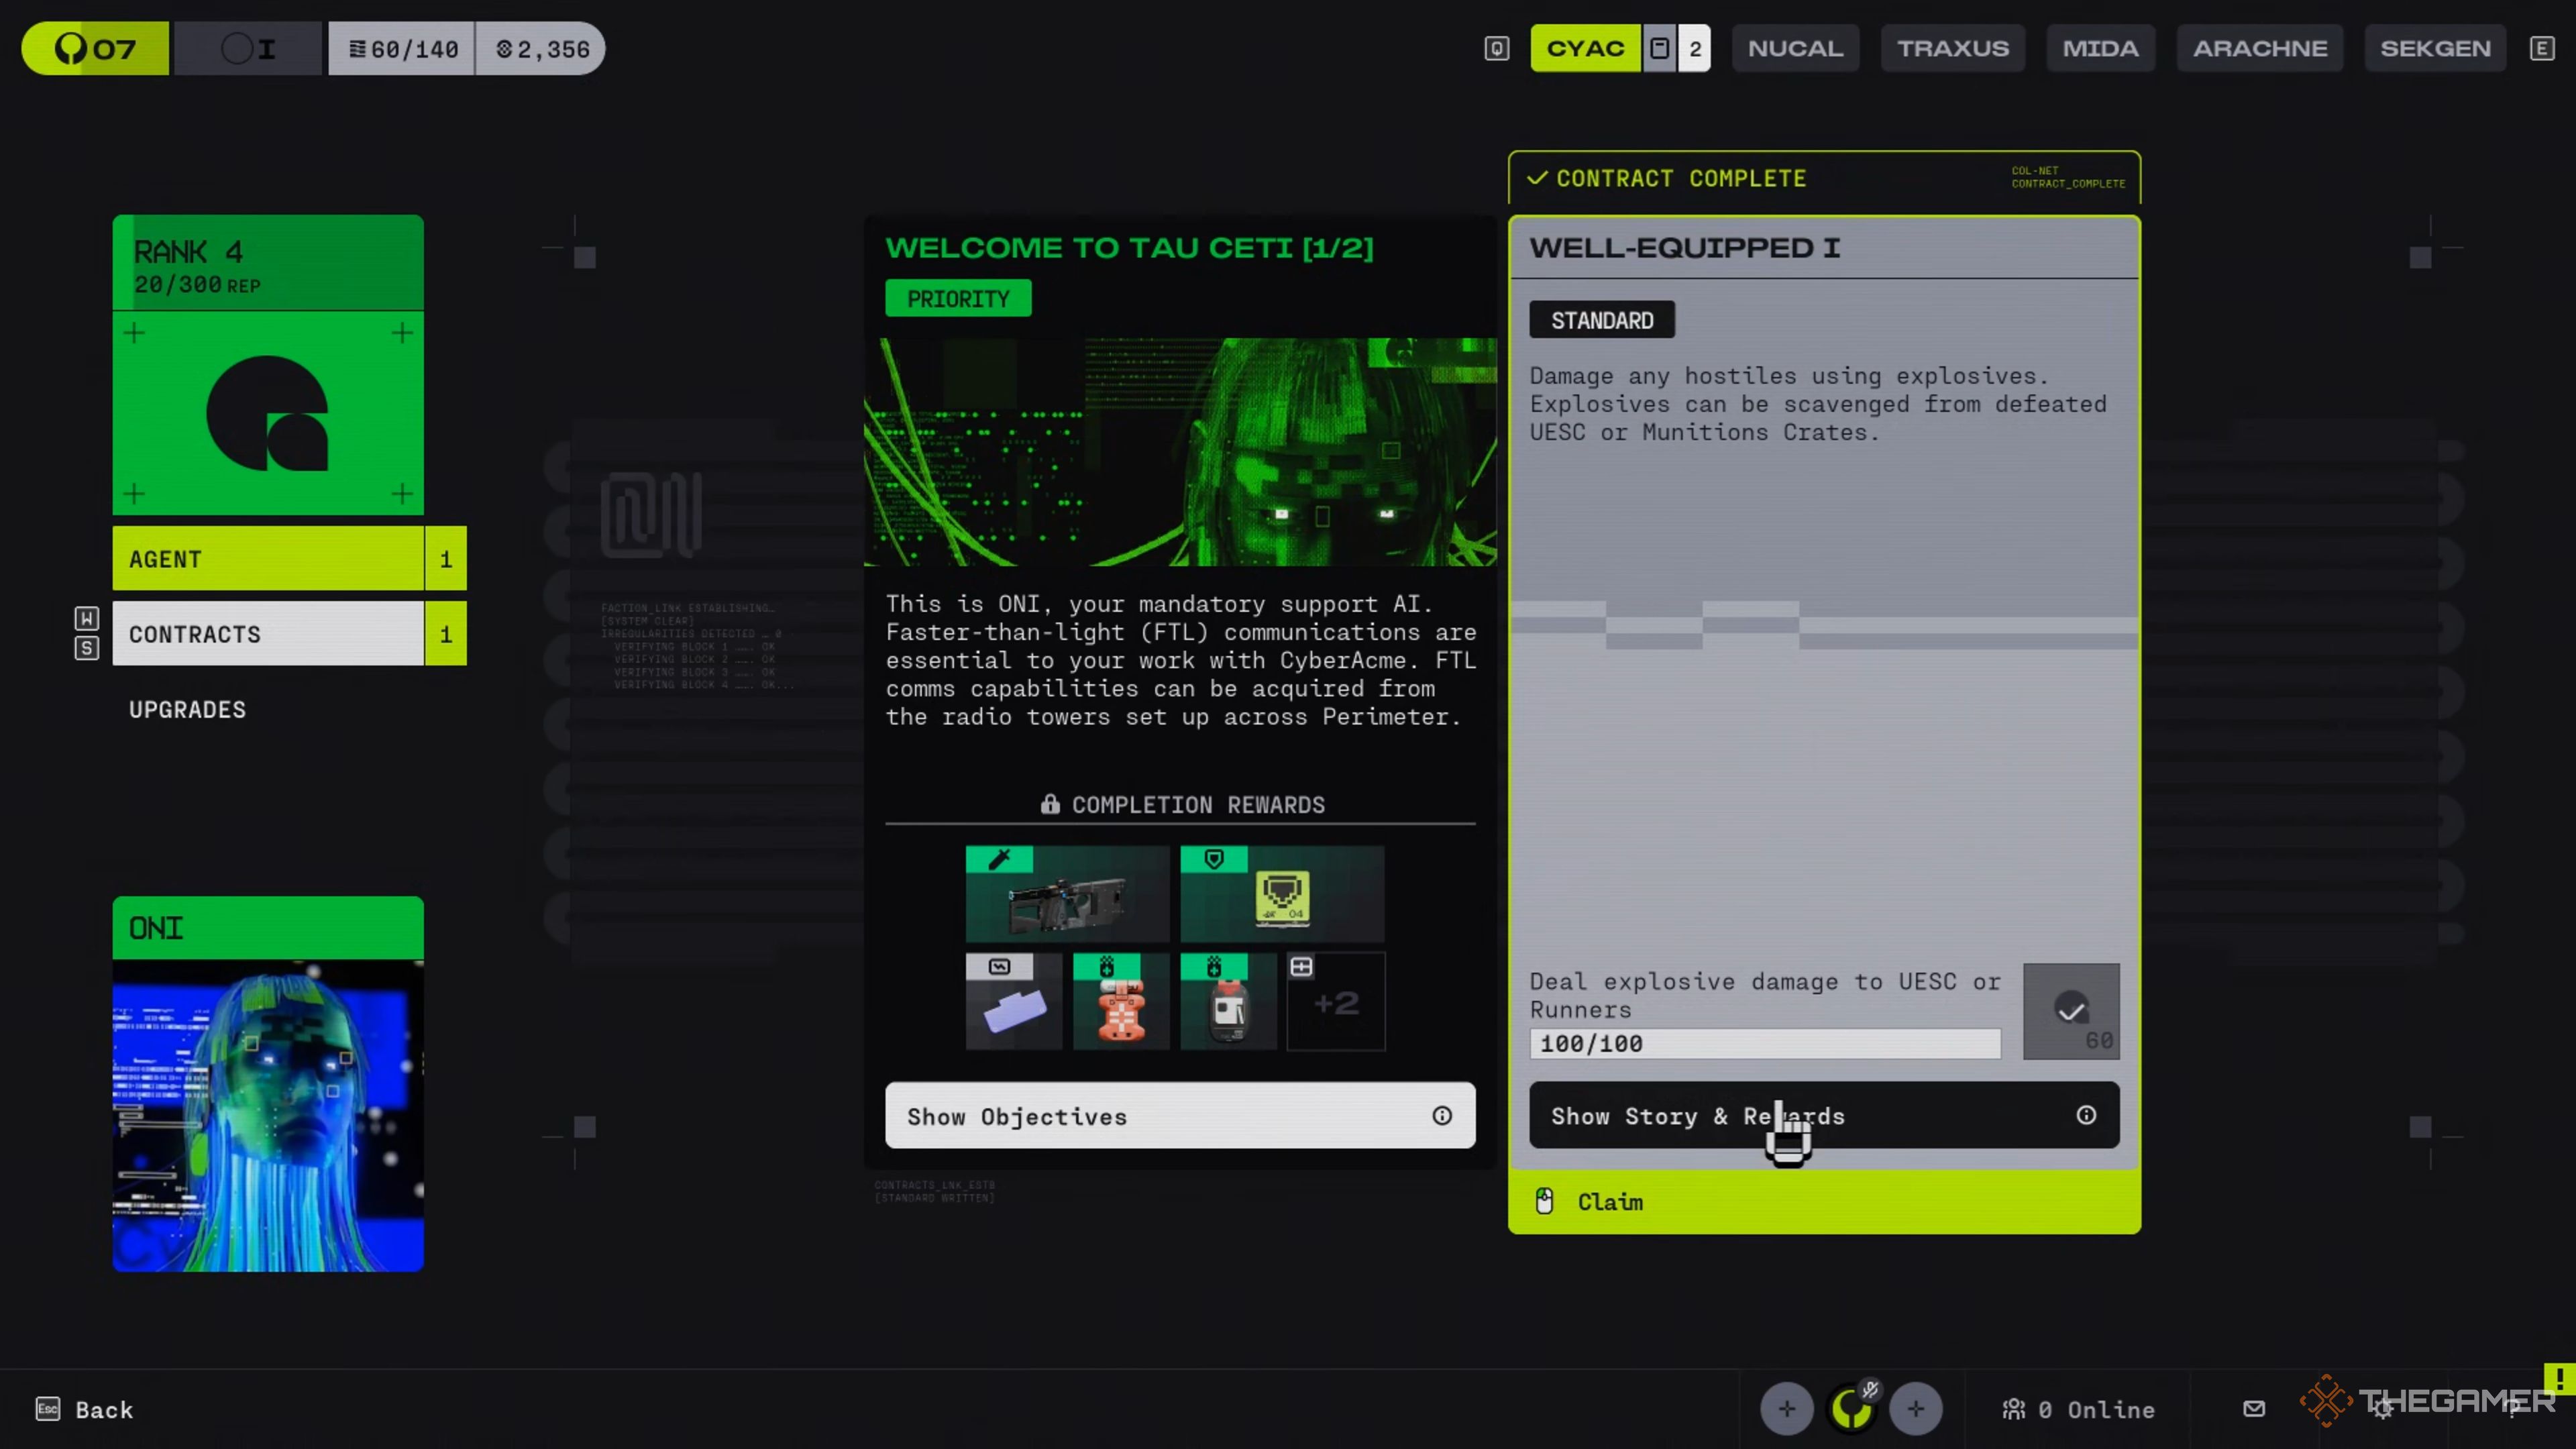Expand the +2 additional rewards tile
The image size is (2576, 1449).
1335,1002
